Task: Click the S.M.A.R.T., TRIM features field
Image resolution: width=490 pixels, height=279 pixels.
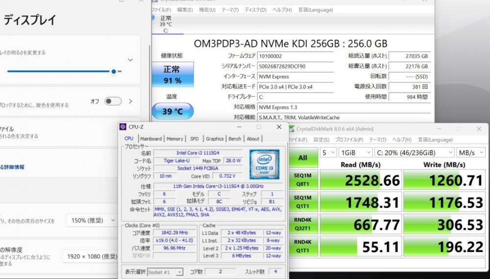Action: coord(344,117)
